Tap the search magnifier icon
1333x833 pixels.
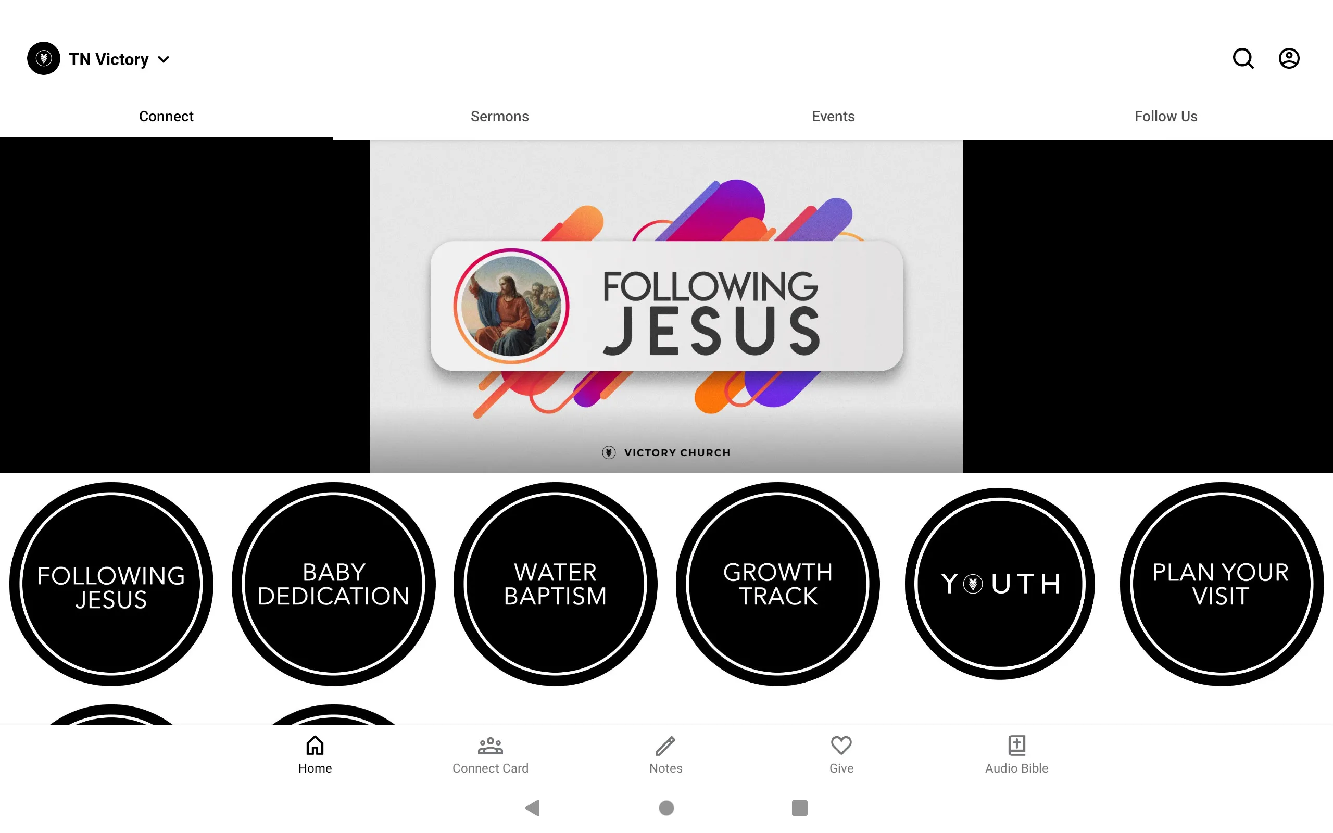[x=1244, y=58]
